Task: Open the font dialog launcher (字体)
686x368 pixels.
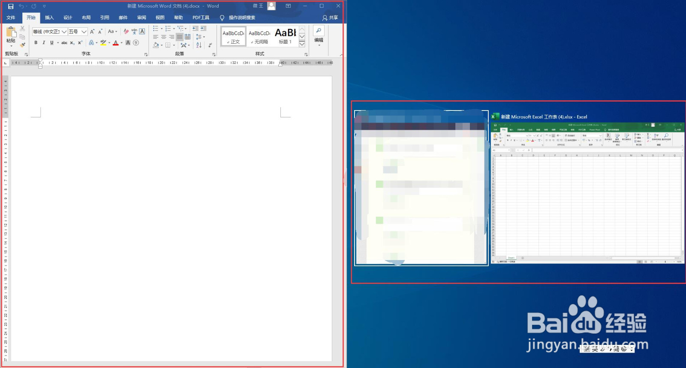Action: click(146, 54)
